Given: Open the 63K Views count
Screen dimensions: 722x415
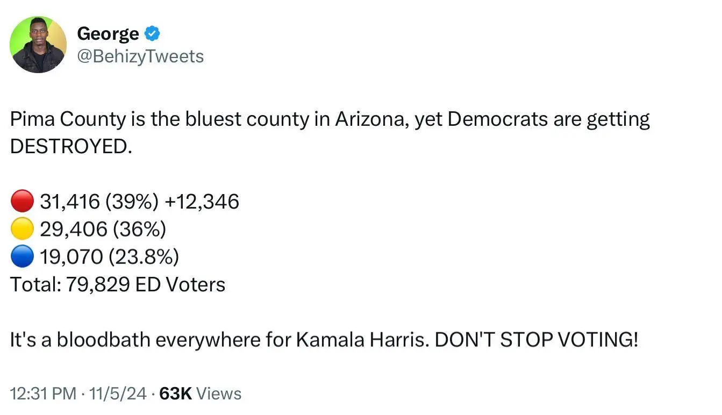Looking at the screenshot, I should click(201, 393).
